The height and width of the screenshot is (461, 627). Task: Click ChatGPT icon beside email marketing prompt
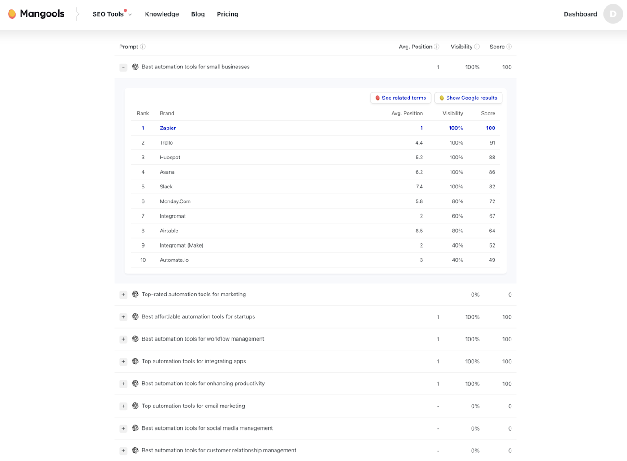pyautogui.click(x=135, y=406)
